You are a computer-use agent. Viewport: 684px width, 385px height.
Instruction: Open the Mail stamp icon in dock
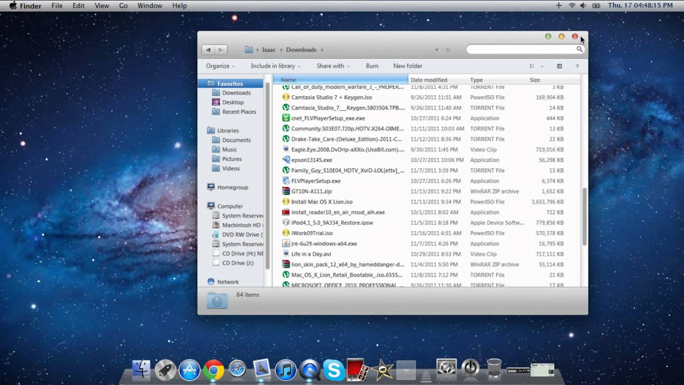click(261, 369)
